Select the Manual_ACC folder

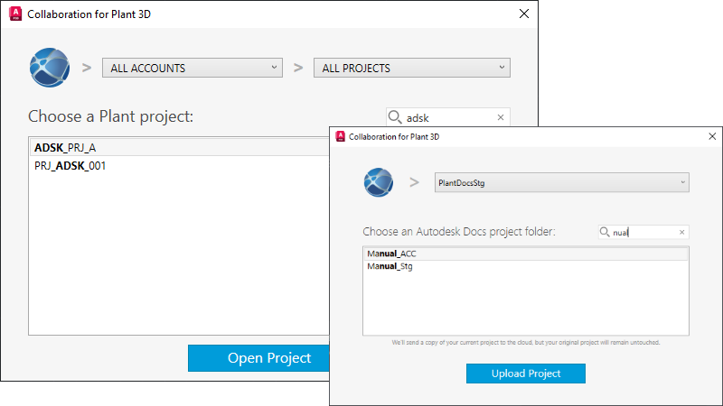(526, 254)
